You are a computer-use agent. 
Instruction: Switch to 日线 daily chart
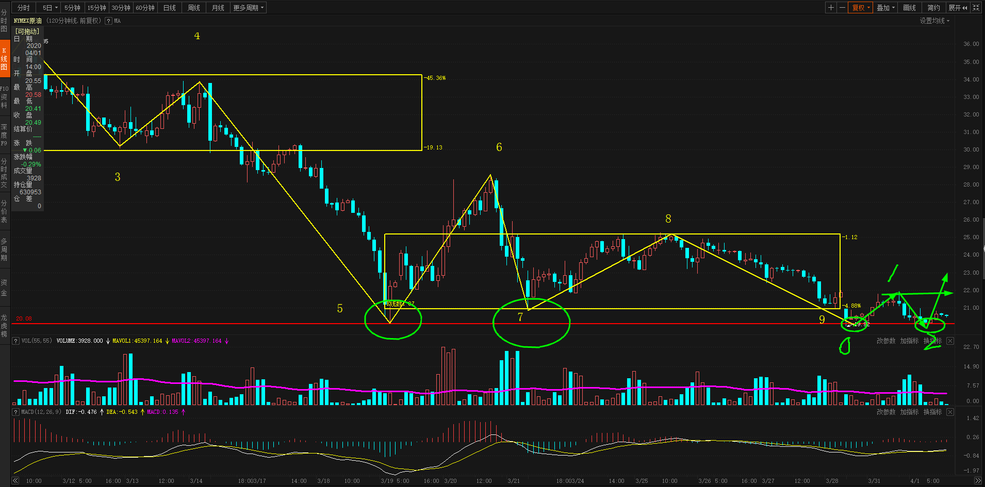point(169,8)
